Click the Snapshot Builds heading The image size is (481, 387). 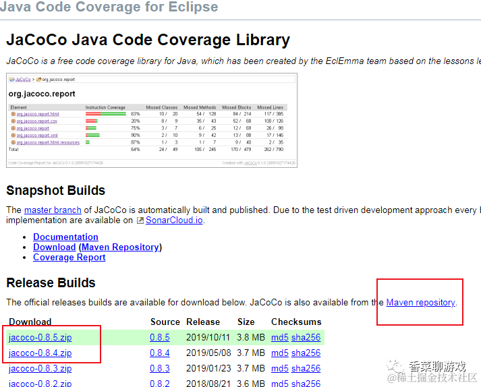click(x=56, y=190)
